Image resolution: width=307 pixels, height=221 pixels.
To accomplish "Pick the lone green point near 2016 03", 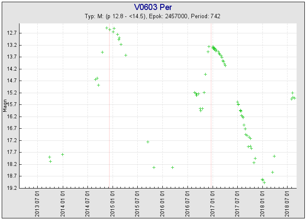I will 172,167.
